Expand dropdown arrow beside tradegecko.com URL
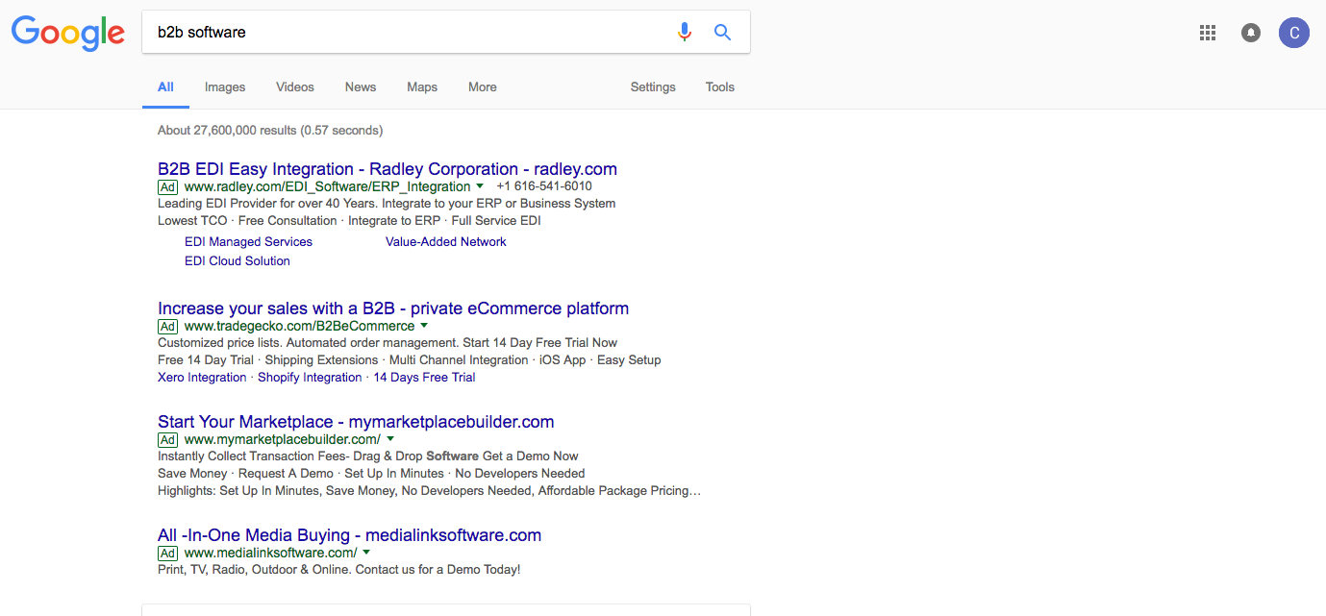Screen dimensions: 1326x616 point(424,326)
